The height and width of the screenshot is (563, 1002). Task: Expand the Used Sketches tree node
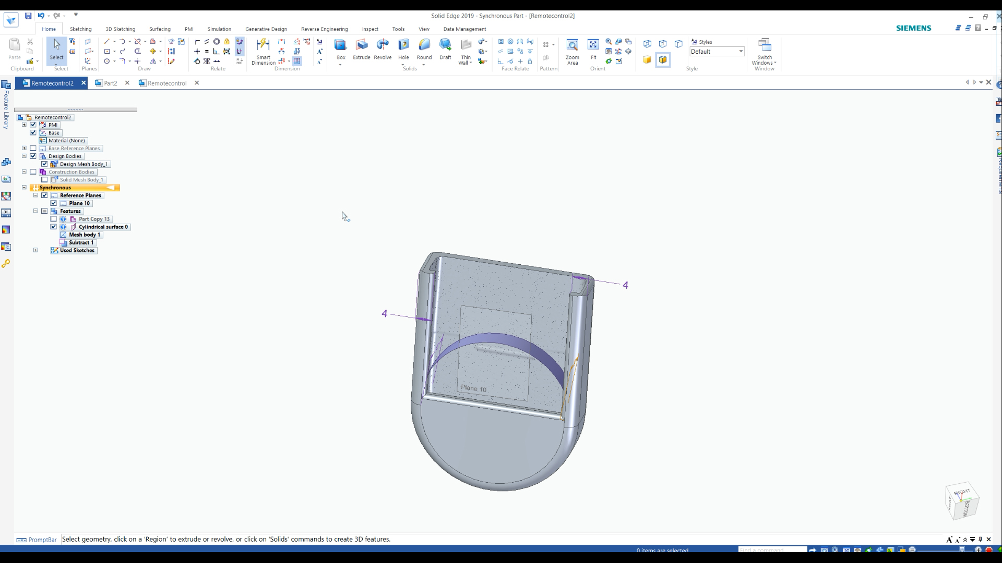(x=34, y=250)
